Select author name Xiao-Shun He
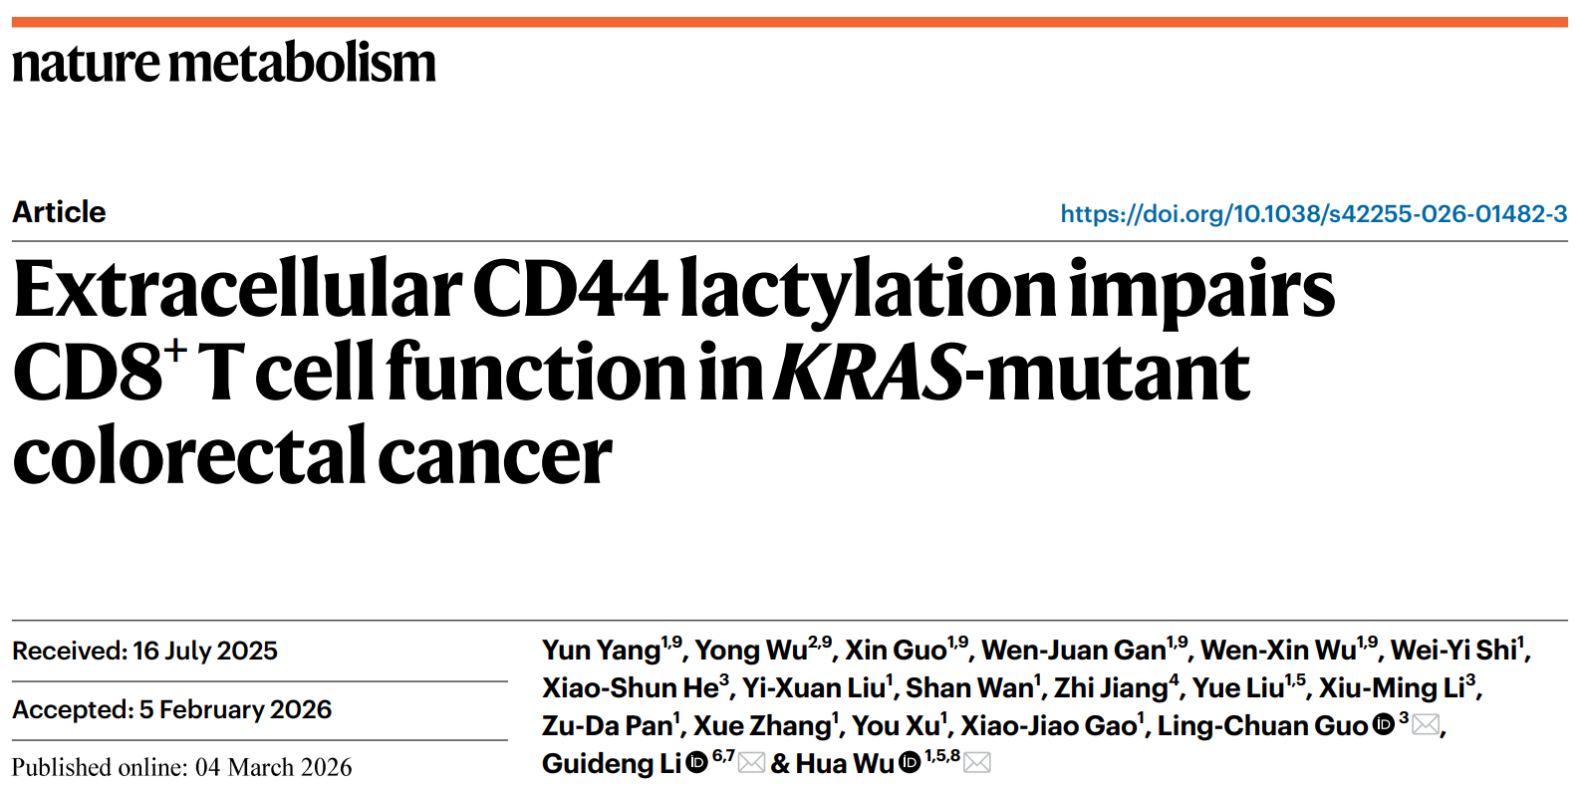1579x790 pixels. (631, 688)
